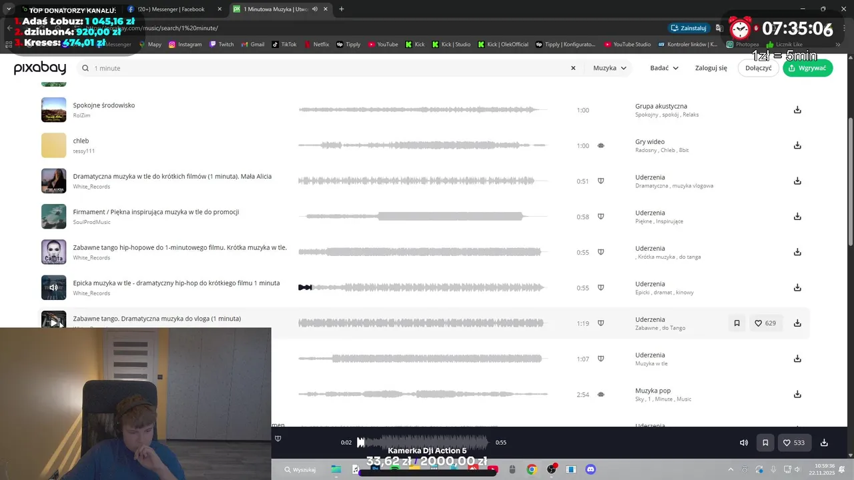Image resolution: width=854 pixels, height=480 pixels.
Task: Open the Pixabay logo home link
Action: tap(40, 68)
